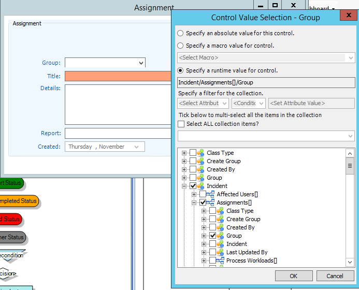Select the Precondition shape

point(11,255)
